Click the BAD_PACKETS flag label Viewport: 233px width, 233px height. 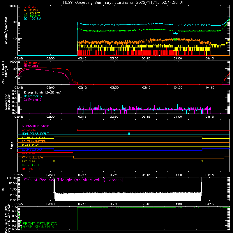(32, 169)
